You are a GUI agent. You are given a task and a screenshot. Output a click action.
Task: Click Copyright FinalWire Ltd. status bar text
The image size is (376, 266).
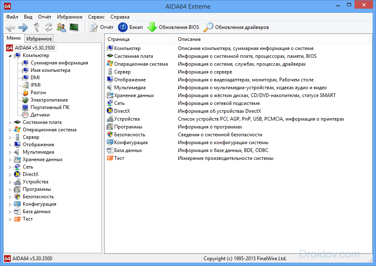click(245, 259)
